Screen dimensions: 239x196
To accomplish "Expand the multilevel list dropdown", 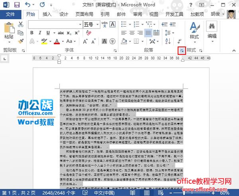I will coord(155,24).
